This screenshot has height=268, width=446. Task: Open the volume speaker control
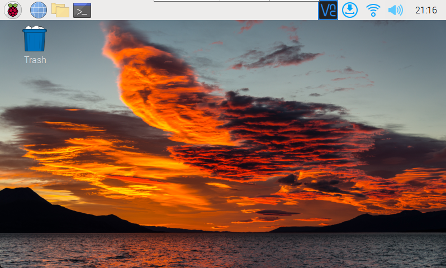(395, 10)
